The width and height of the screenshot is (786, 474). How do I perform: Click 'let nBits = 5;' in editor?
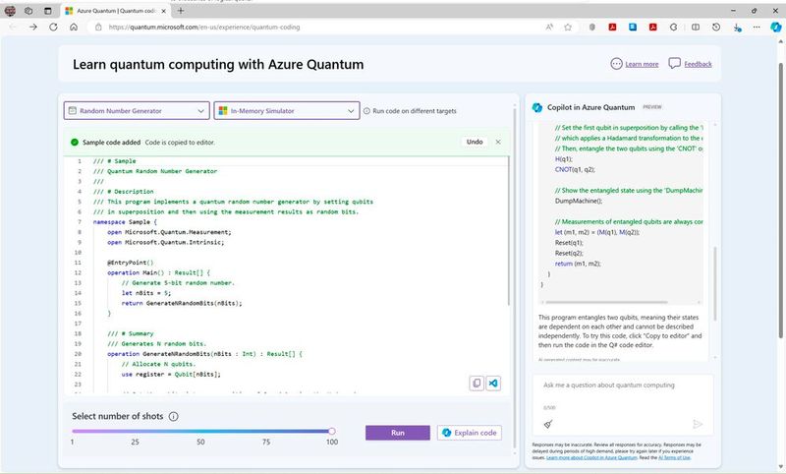145,293
